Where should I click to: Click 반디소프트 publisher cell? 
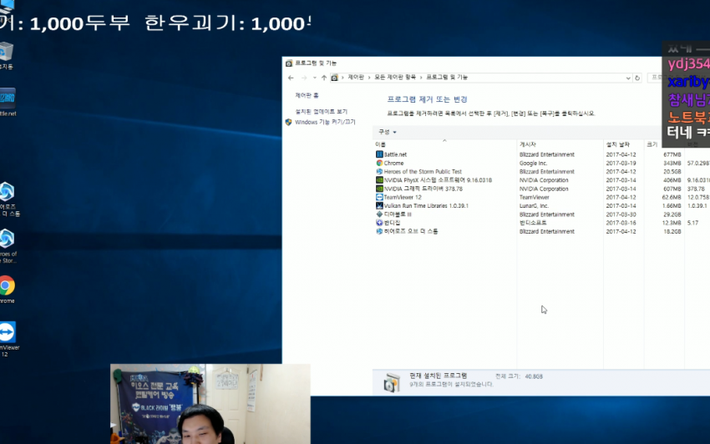pos(533,223)
